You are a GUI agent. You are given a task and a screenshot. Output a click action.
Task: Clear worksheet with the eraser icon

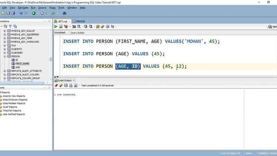coord(103,26)
